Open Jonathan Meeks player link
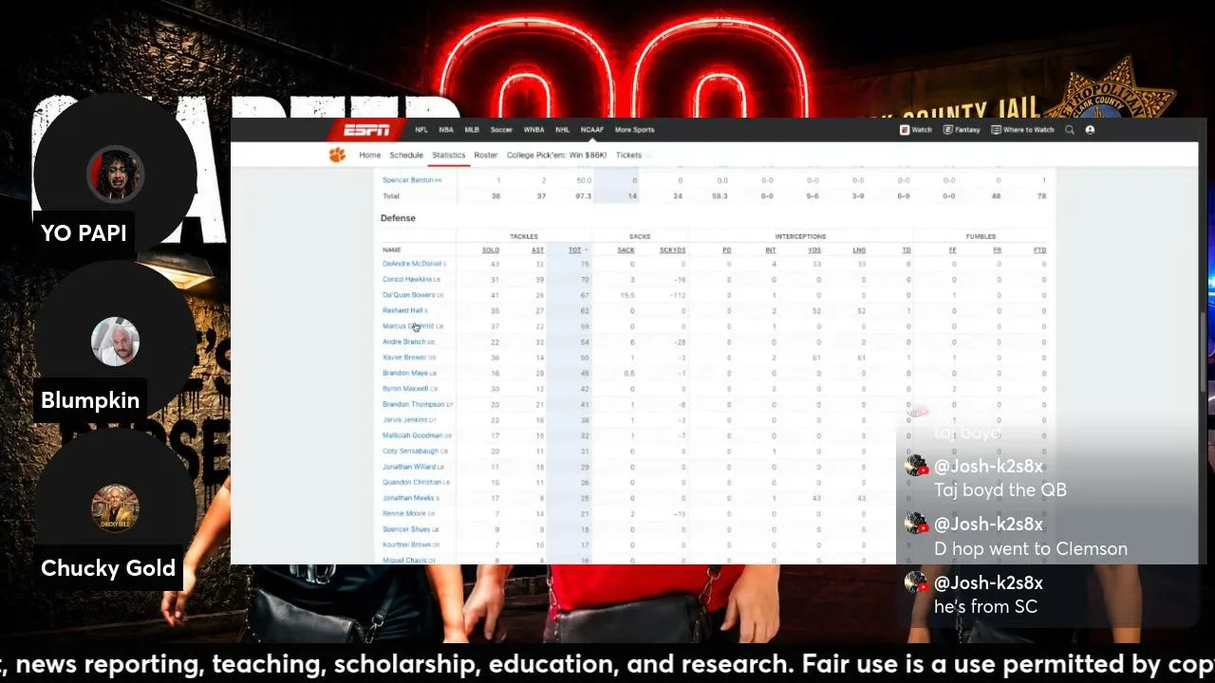The width and height of the screenshot is (1215, 683). coord(408,498)
